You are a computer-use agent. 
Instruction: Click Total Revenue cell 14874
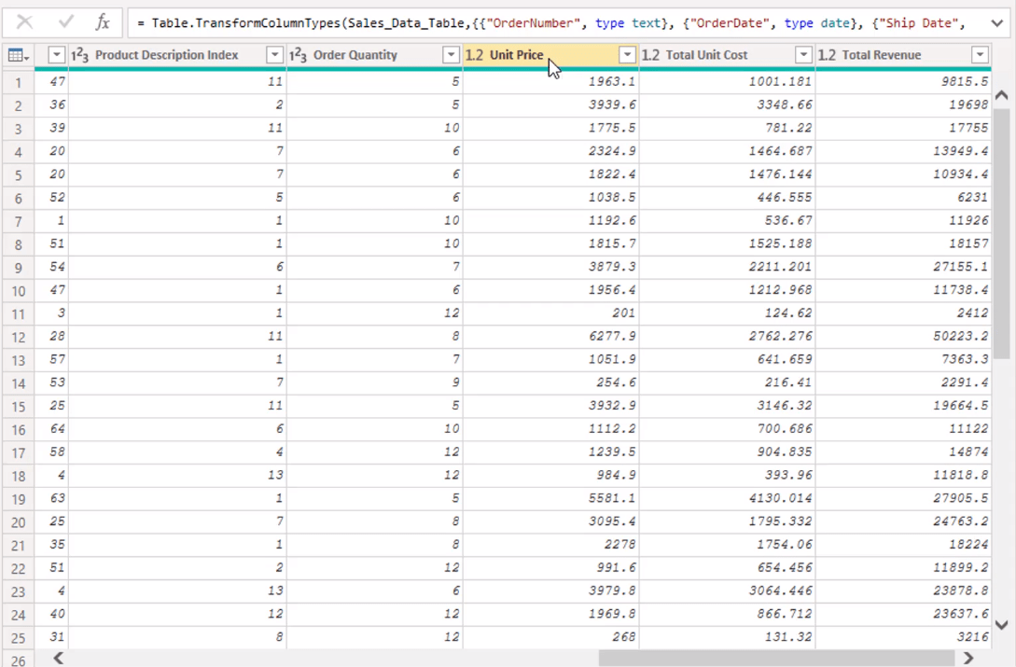click(903, 452)
